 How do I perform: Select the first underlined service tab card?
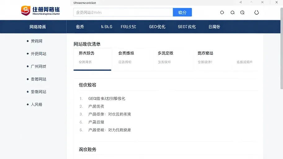(x=92, y=59)
